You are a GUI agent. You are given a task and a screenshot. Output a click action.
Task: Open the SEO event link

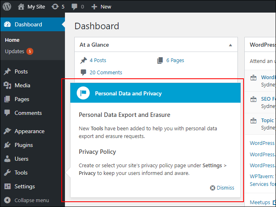click(268, 99)
